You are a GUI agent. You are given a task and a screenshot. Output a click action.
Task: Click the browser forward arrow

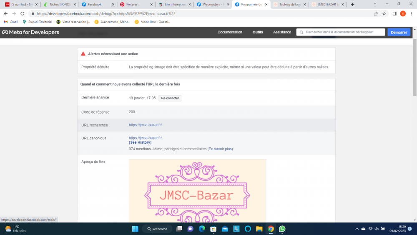[x=14, y=14]
